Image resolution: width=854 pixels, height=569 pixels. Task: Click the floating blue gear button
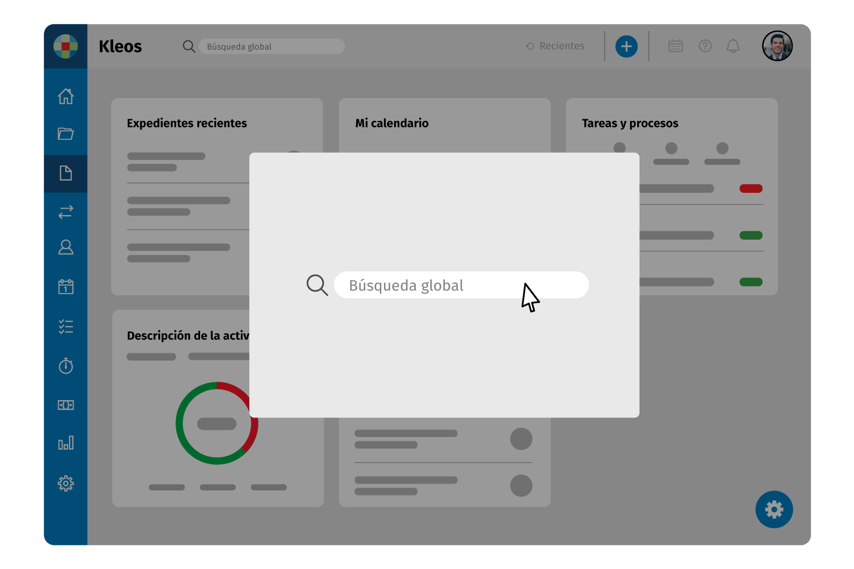(x=774, y=509)
